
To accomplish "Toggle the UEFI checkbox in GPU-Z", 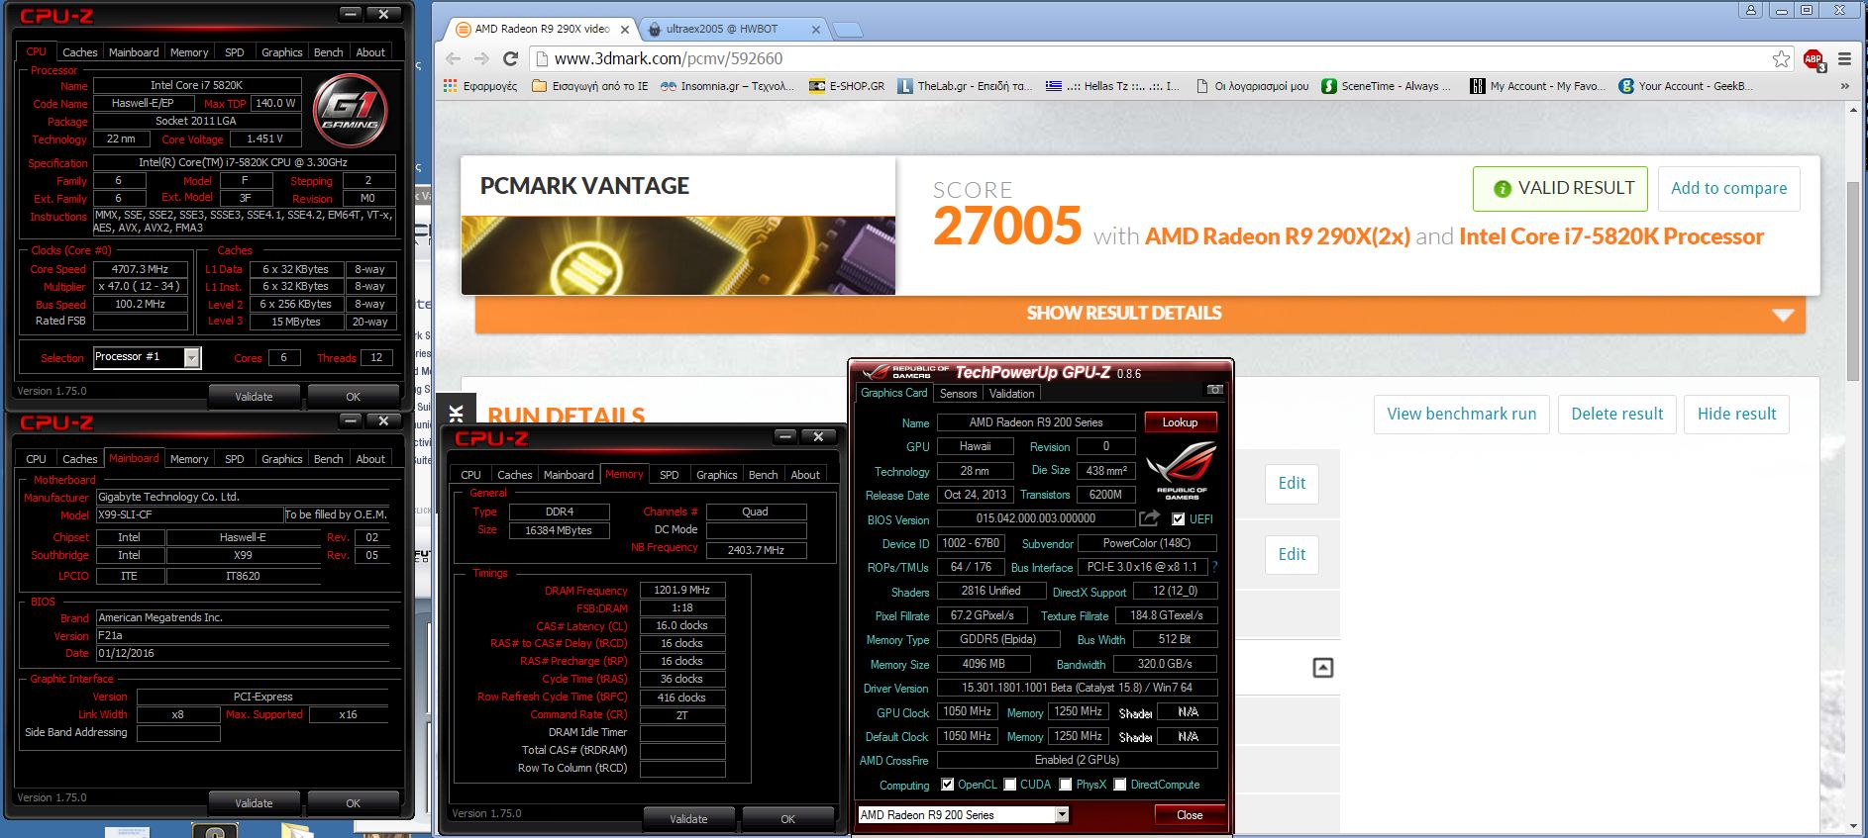I will click(x=1178, y=518).
